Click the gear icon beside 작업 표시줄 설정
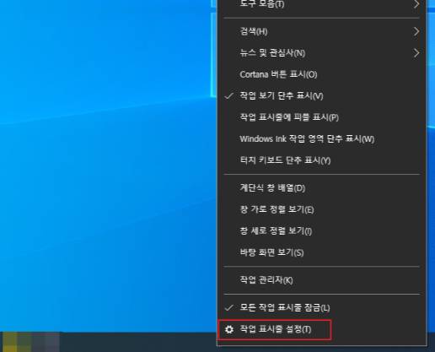The width and height of the screenshot is (435, 352). [229, 329]
